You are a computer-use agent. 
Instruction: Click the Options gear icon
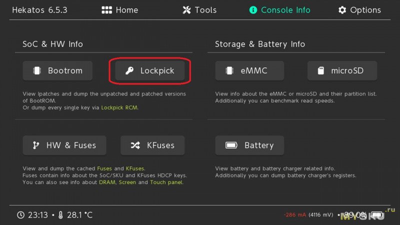pyautogui.click(x=342, y=10)
